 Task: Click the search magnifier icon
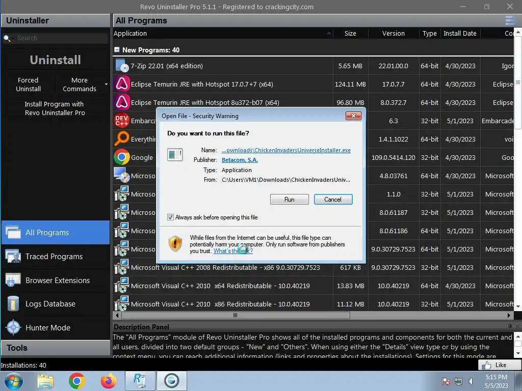tap(7, 38)
